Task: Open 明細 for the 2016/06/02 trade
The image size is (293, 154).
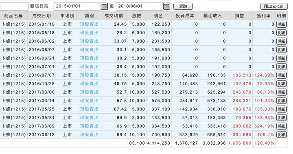Action: point(282,41)
